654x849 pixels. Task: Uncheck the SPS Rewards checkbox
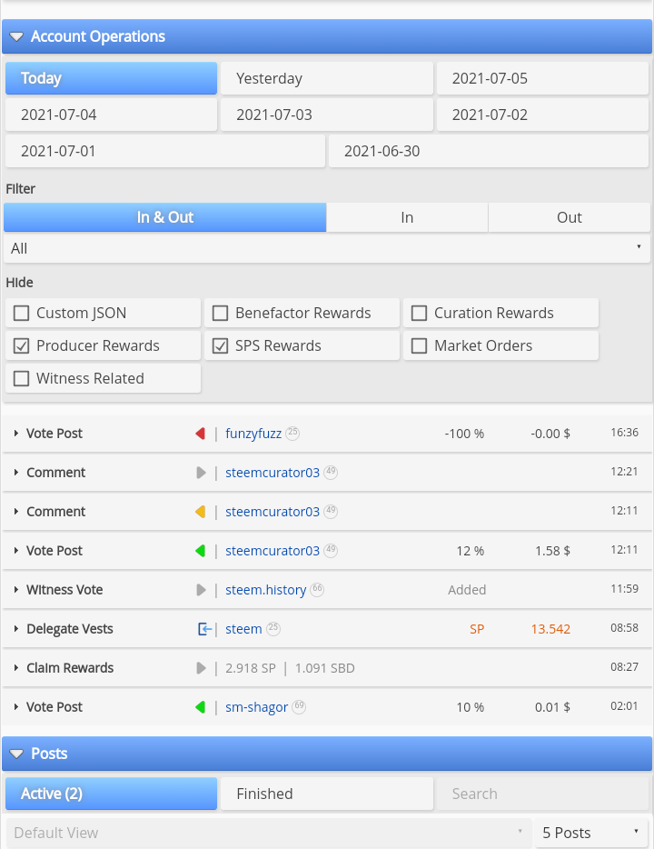[220, 345]
